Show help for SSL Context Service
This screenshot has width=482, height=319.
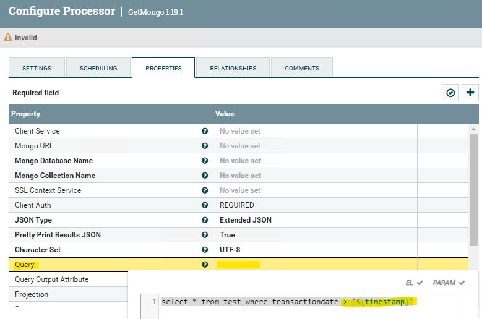204,190
